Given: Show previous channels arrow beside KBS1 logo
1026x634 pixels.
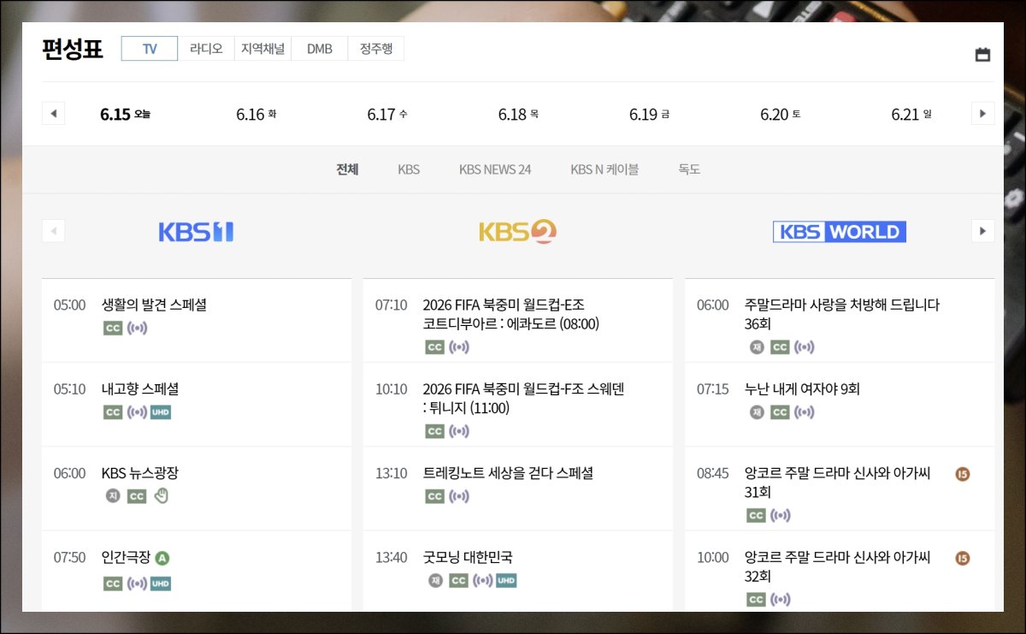Looking at the screenshot, I should (x=53, y=231).
